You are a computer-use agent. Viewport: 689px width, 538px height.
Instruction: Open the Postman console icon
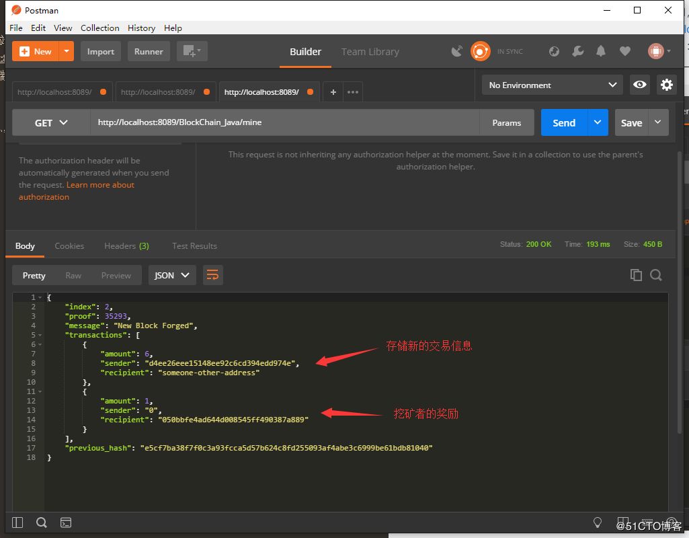[x=66, y=523]
